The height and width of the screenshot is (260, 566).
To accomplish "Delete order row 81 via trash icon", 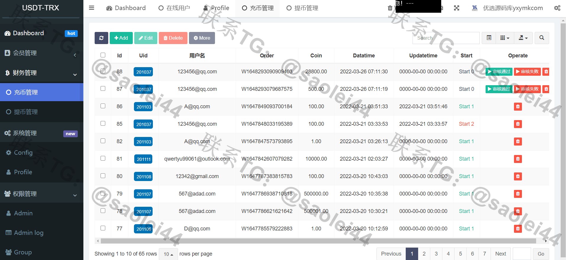I will tap(518, 159).
